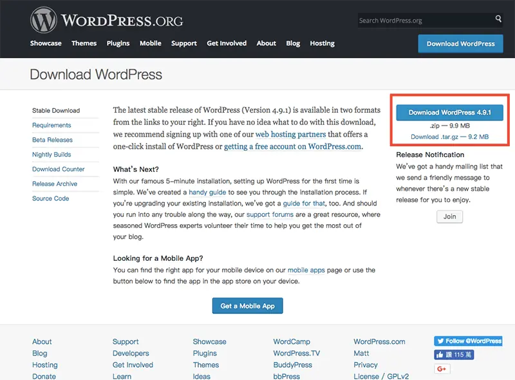
Task: Click footer Learn link
Action: [x=122, y=376]
